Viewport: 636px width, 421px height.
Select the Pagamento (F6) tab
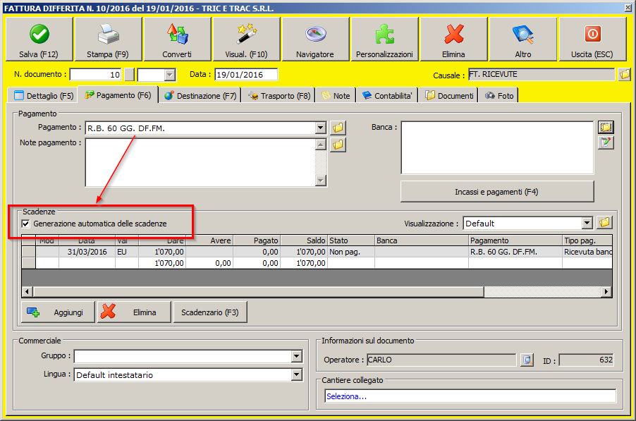click(118, 95)
